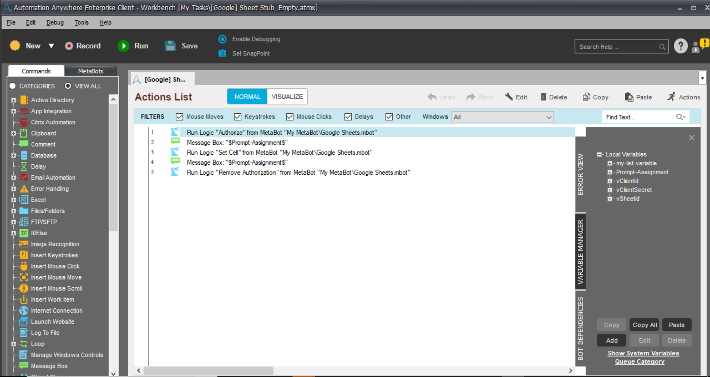
Task: Turn on the Enable Debugging radio option
Action: point(222,39)
